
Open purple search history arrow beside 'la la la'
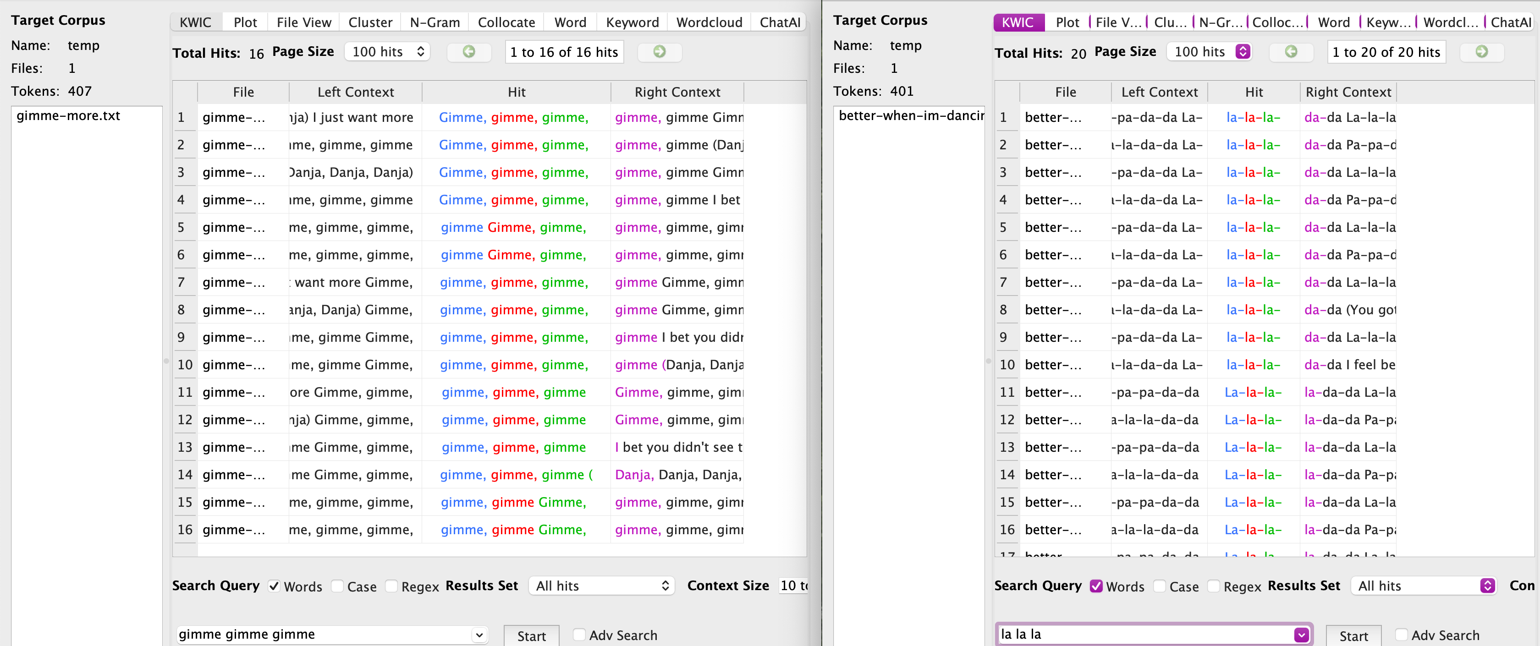point(1301,635)
